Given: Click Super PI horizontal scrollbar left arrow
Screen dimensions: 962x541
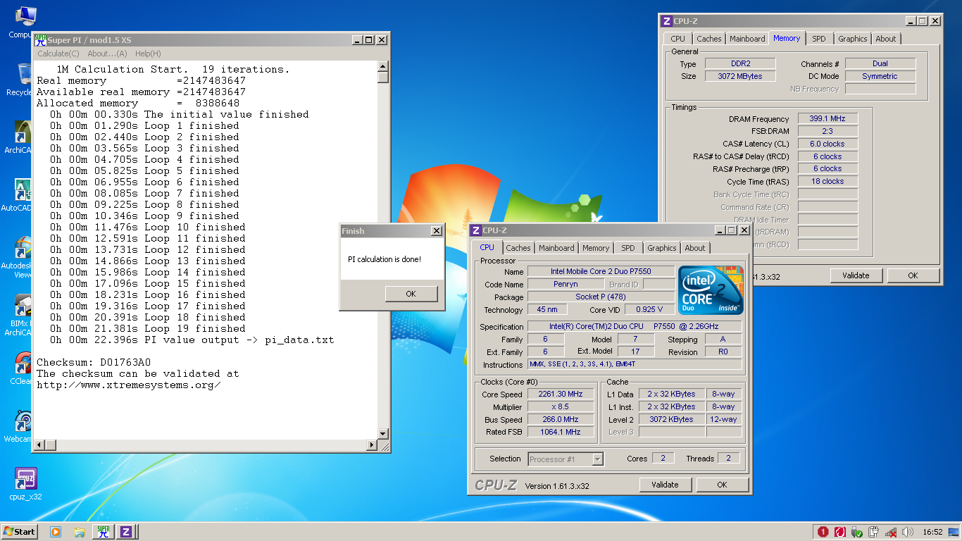Looking at the screenshot, I should [40, 445].
